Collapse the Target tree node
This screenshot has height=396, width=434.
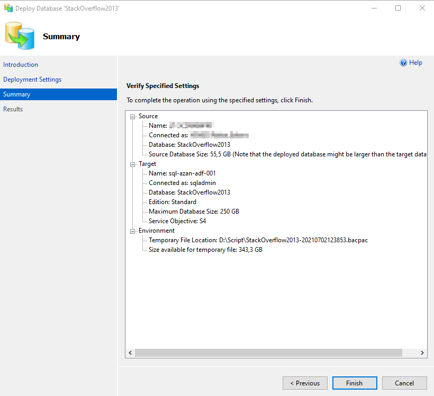132,164
